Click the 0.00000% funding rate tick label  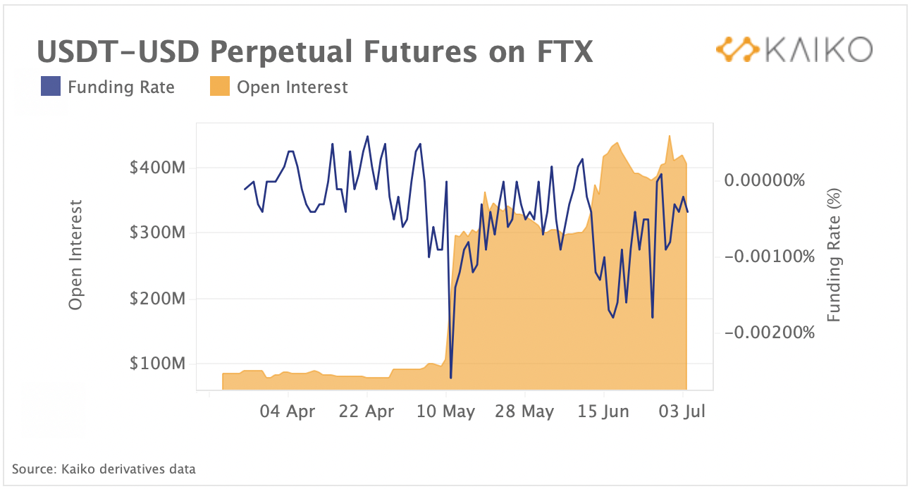[766, 180]
